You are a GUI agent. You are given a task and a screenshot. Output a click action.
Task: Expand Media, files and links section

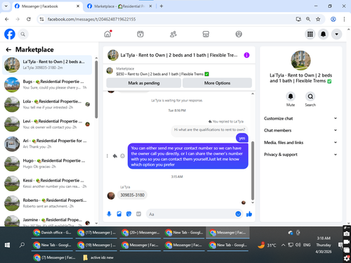[x=300, y=143]
